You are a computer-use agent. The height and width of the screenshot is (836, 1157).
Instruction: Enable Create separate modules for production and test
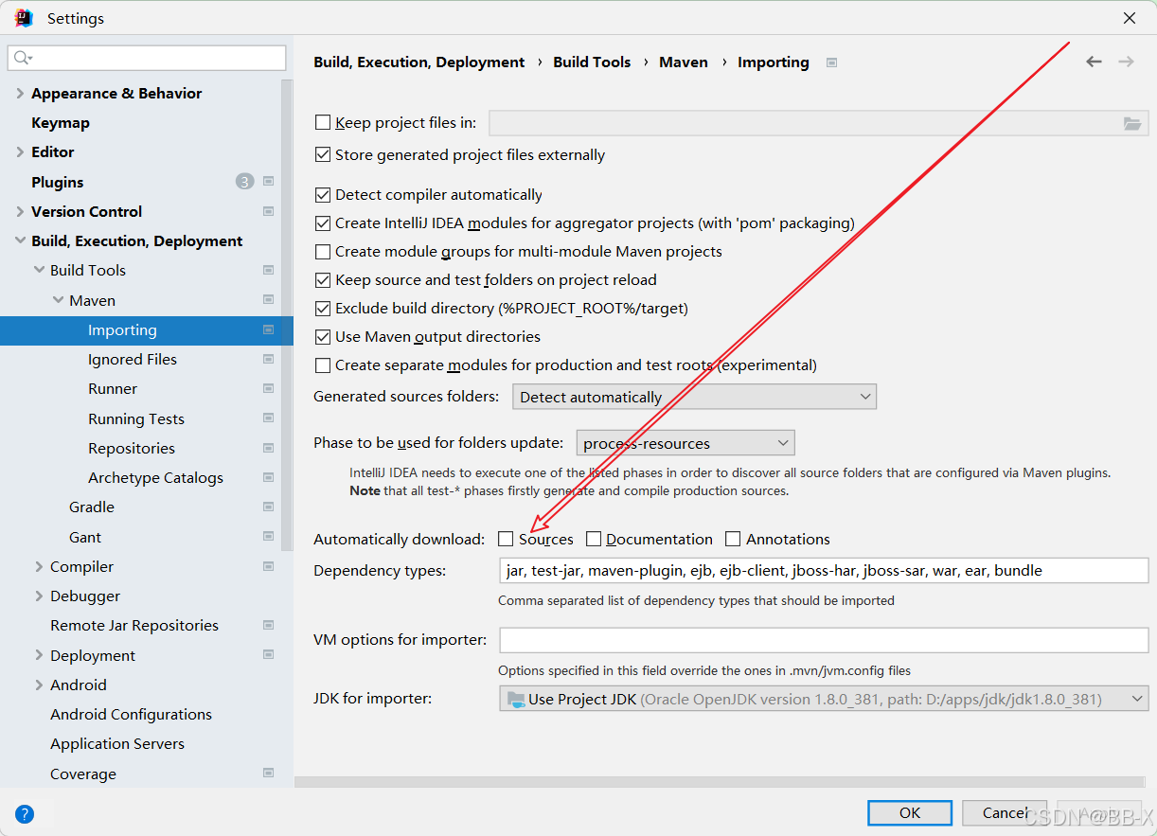pyautogui.click(x=323, y=365)
